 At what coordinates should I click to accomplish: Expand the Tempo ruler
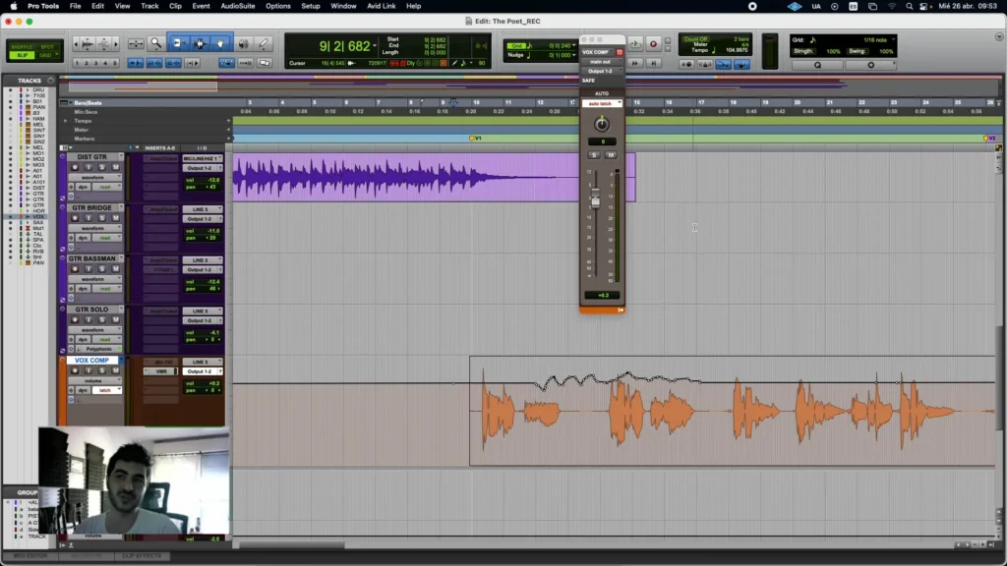(x=65, y=121)
